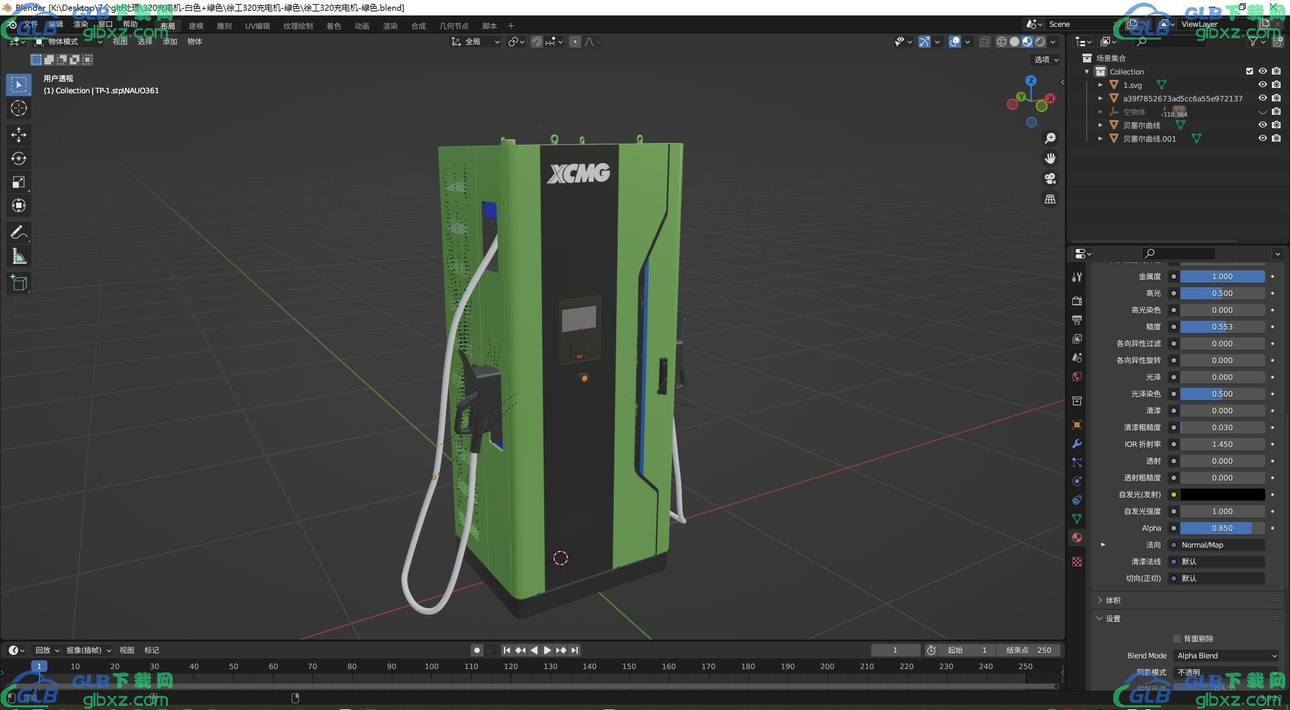This screenshot has height=710, width=1290.
Task: Open the Physics properties tab icon
Action: click(x=1077, y=481)
